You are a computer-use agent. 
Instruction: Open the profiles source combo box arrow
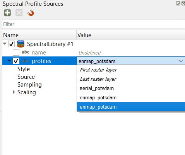coord(181,61)
